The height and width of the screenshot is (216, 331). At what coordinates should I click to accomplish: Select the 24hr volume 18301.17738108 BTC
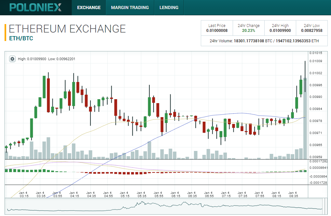pyautogui.click(x=253, y=41)
